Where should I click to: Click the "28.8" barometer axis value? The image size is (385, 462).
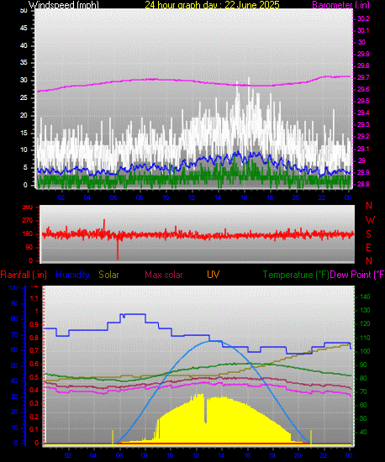click(x=363, y=184)
